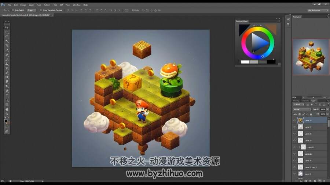Screen dimensions: 330x185
Task: Create a new layer with bottom icon
Action: (319, 181)
